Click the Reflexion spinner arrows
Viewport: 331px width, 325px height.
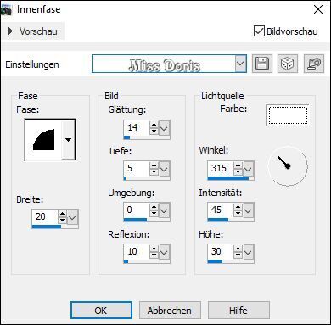click(x=154, y=252)
